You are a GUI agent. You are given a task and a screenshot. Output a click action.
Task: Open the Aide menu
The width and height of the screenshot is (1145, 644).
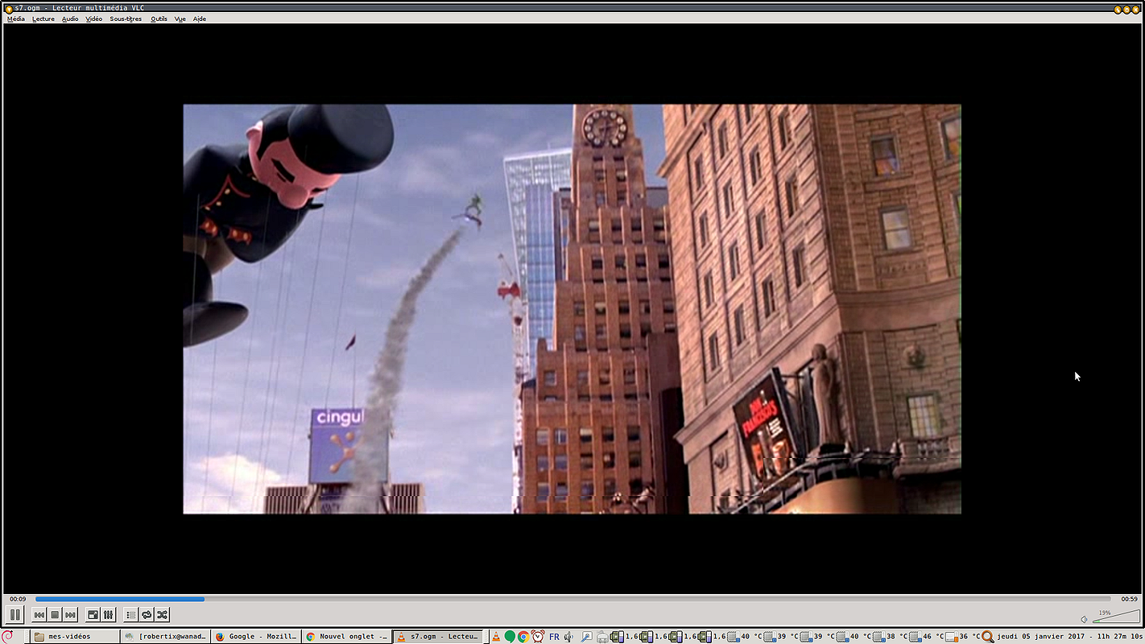[x=200, y=19]
